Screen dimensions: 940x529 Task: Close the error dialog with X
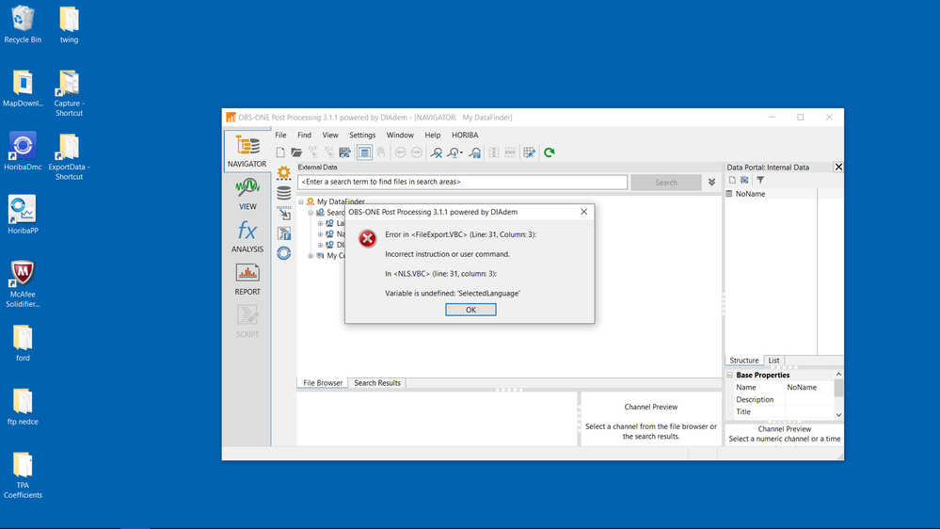[584, 212]
